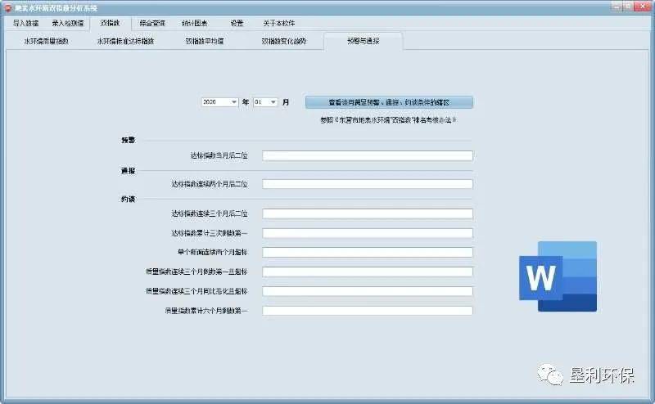Switch to 双指数变化趋势 sub-tab

coord(284,41)
